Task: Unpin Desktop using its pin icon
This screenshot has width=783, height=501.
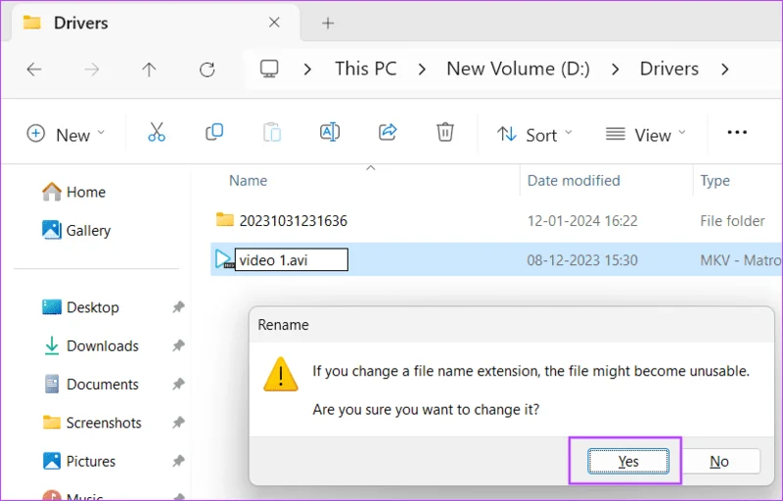Action: 178,307
